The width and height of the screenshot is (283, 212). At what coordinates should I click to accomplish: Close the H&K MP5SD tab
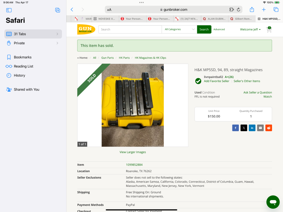[259, 19]
